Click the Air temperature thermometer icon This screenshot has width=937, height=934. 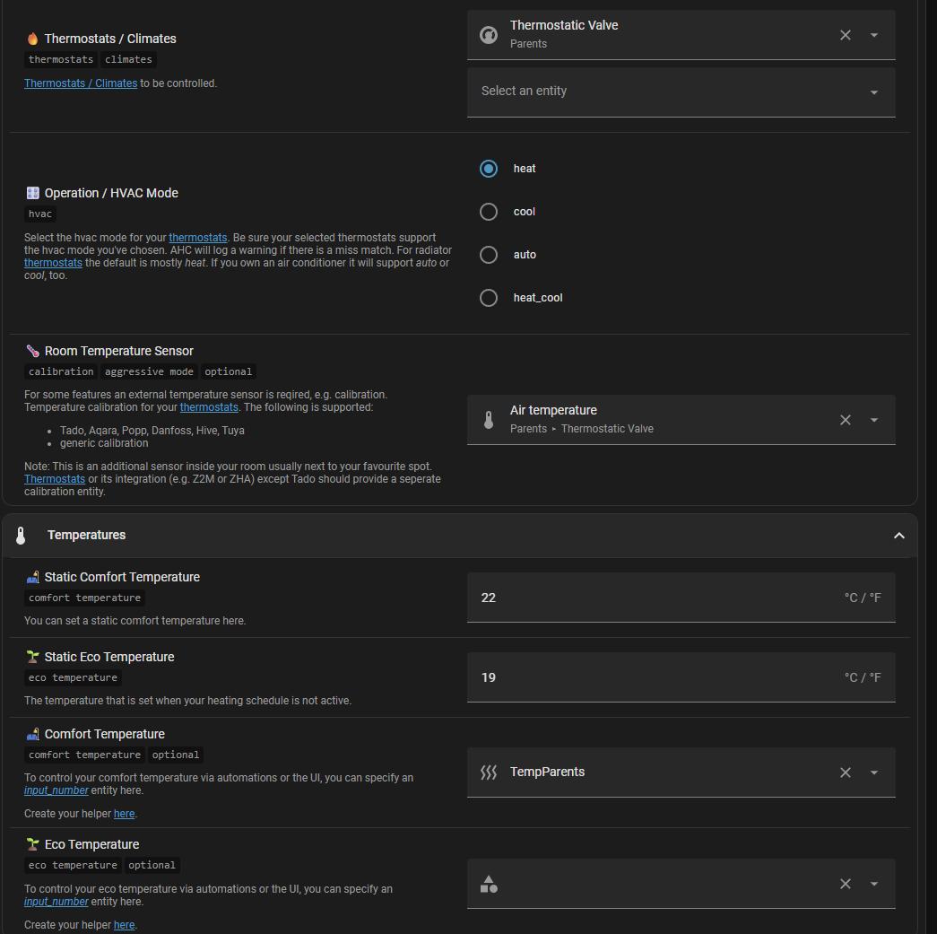click(x=489, y=420)
